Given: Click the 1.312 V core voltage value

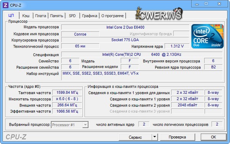Looking at the screenshot, I should click(177, 46).
